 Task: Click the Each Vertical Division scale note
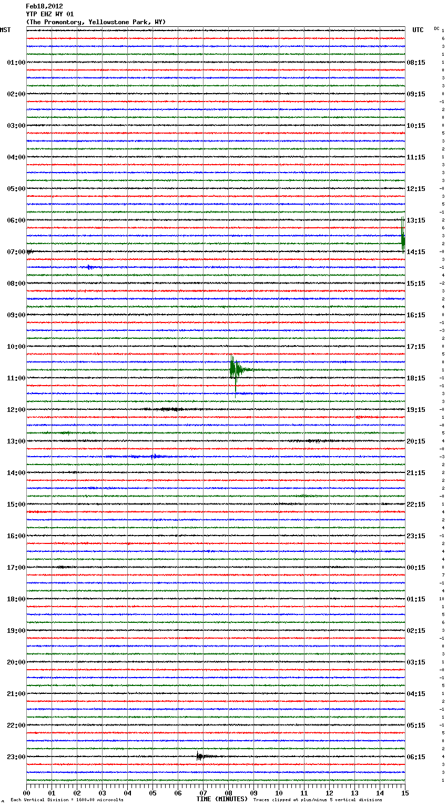(67, 800)
